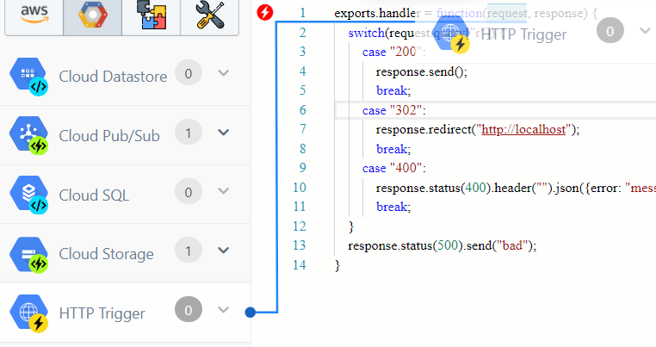Click the Cloud Datastore hexagon icon
The image size is (656, 347).
point(29,77)
